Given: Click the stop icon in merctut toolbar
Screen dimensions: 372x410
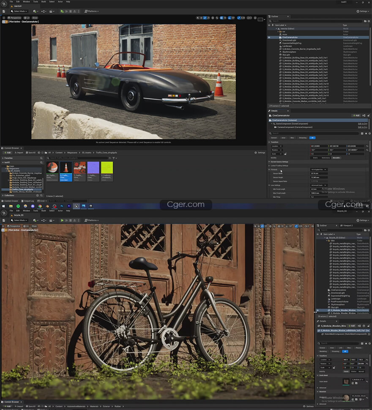Looking at the screenshot, I should (71, 11).
